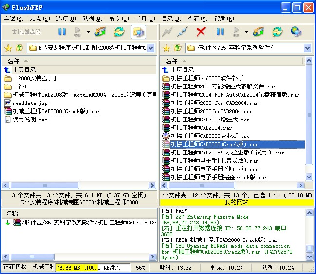This screenshot has width=316, height=274.
Task: Click the left pane favorites star icon
Action: tap(8, 48)
